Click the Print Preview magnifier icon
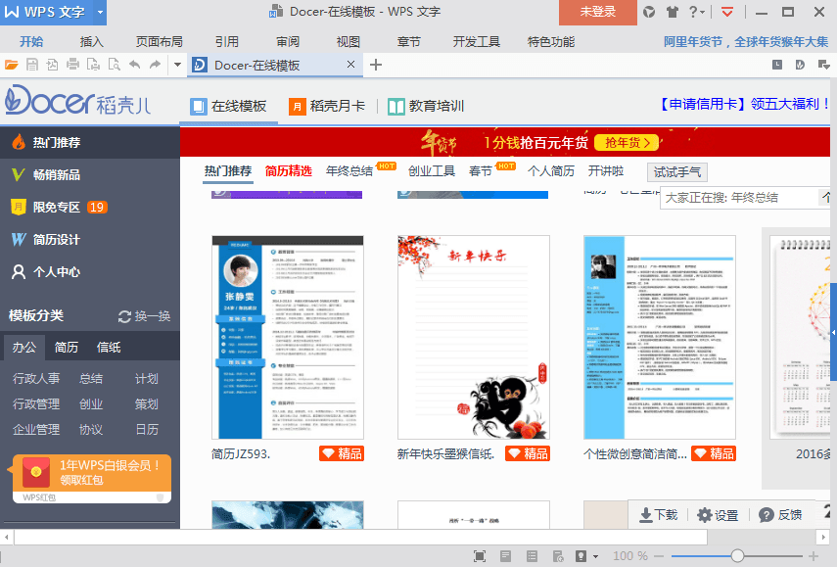 [x=115, y=66]
